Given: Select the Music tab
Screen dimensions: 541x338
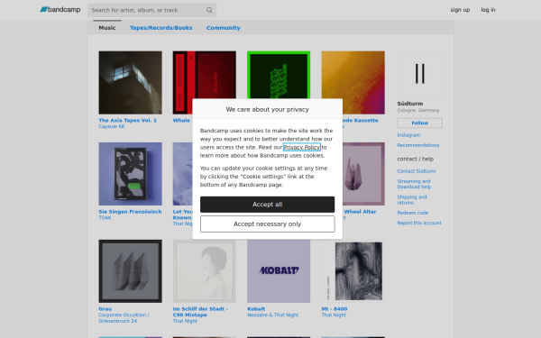Looking at the screenshot, I should [x=107, y=28].
